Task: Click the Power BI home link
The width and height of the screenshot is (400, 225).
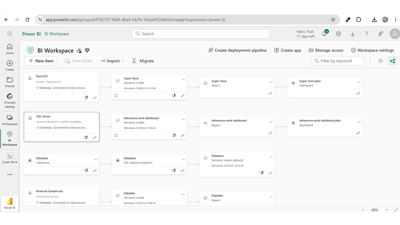Action: [31, 34]
